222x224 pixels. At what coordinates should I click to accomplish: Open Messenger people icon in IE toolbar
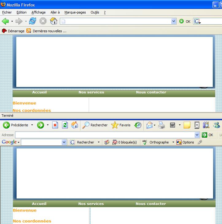point(216,125)
